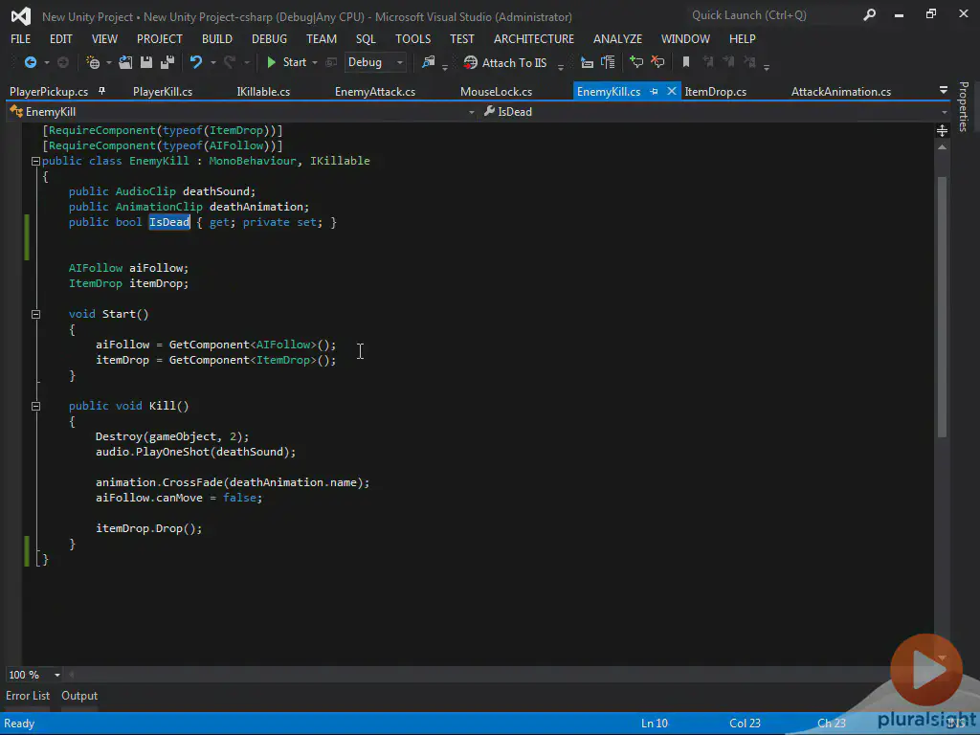Switch to the AttackAnimation.cs tab
This screenshot has width=980, height=735.
(841, 91)
